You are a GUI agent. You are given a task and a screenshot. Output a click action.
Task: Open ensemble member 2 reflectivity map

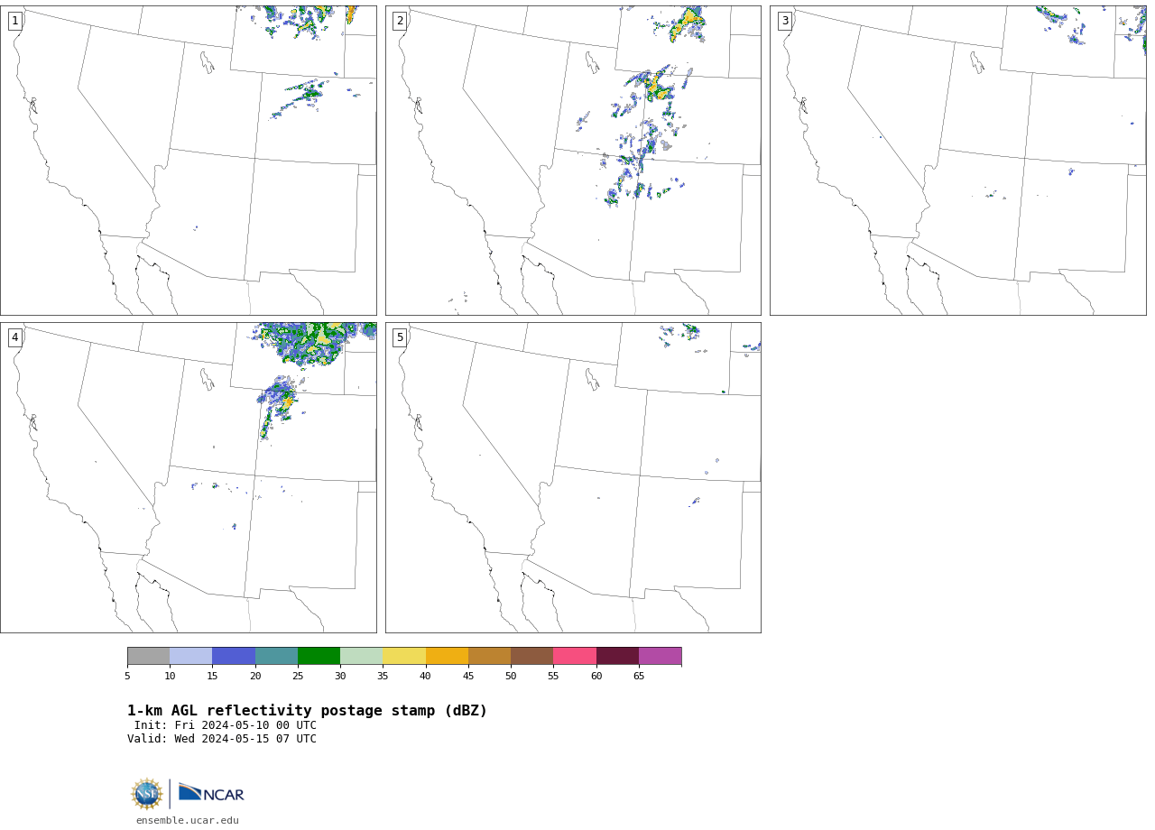573,161
